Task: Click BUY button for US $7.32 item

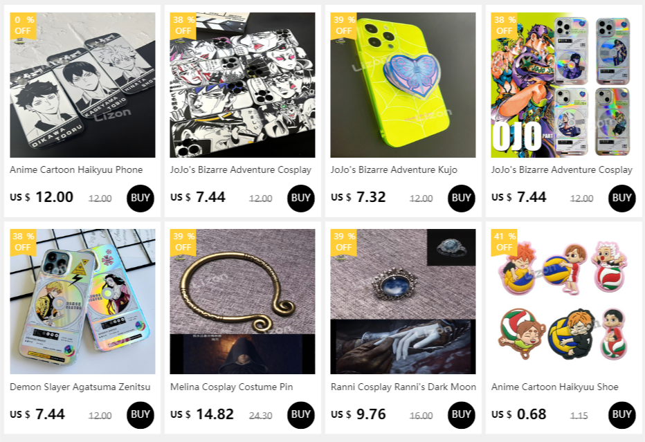Action: point(461,199)
